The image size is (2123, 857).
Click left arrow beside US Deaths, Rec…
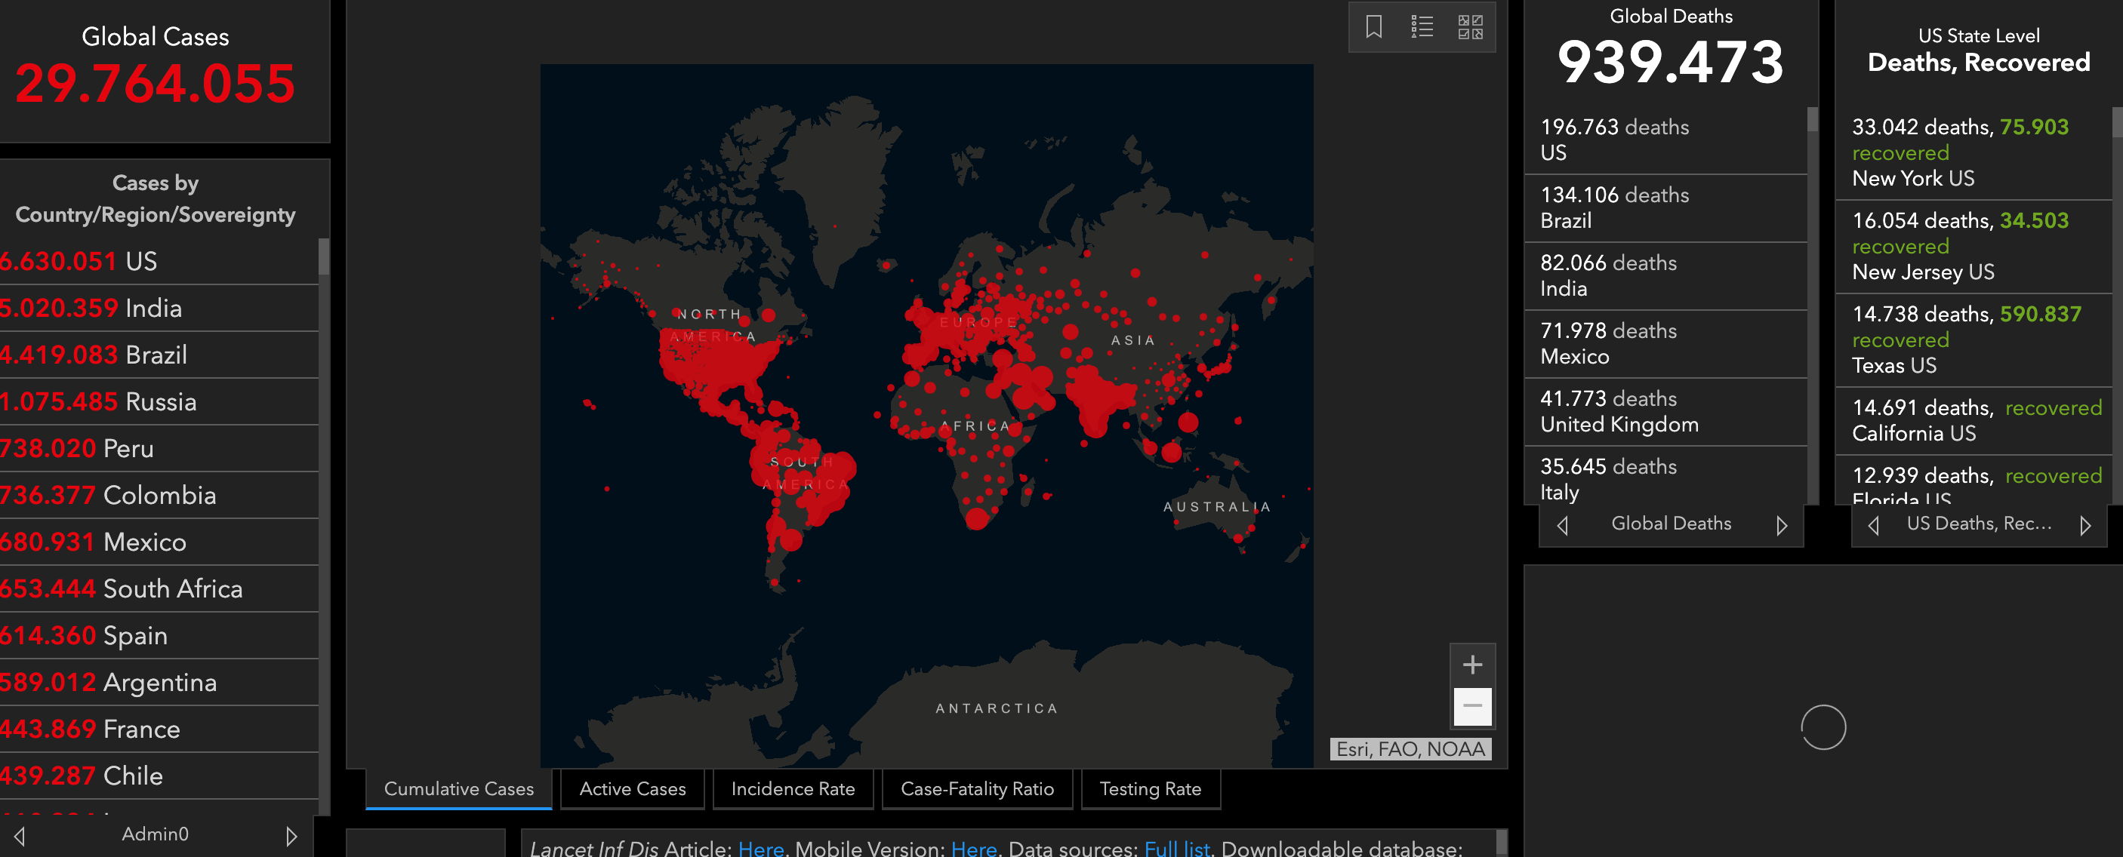tap(1873, 524)
